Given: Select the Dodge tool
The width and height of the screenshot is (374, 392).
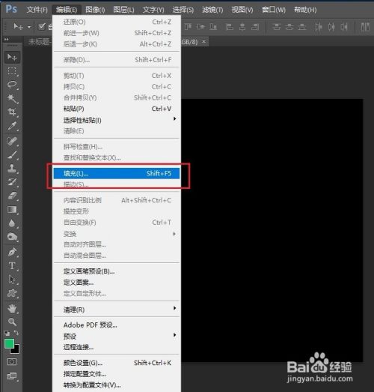Looking at the screenshot, I should pos(12,237).
